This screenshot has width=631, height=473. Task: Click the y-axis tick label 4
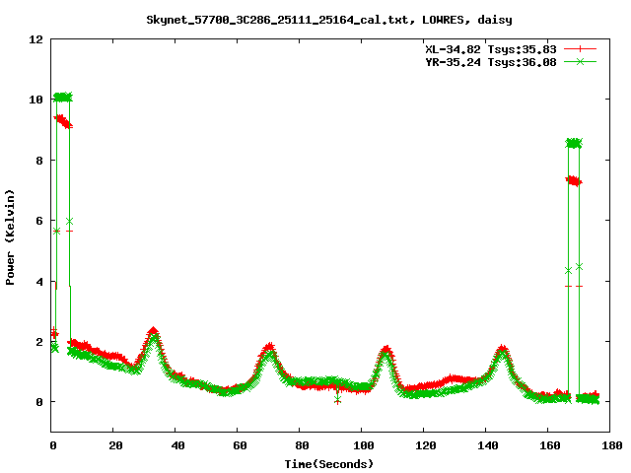point(39,282)
